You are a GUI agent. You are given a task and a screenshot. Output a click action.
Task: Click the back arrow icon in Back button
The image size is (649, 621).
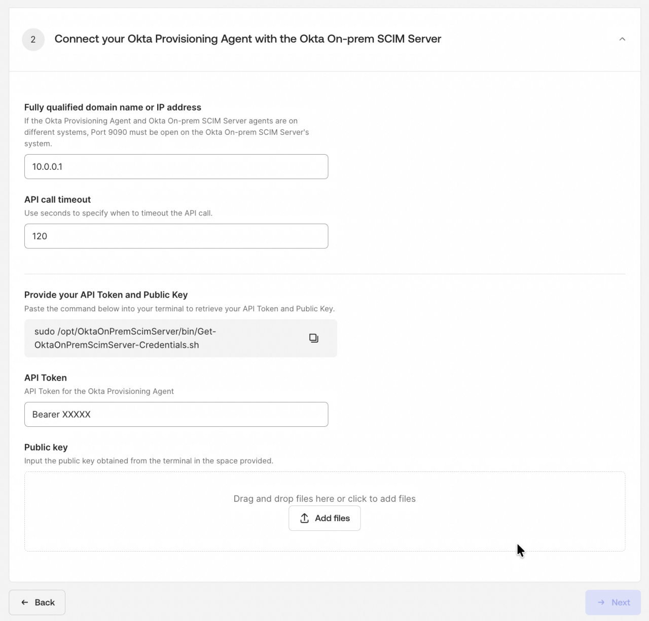click(x=24, y=602)
